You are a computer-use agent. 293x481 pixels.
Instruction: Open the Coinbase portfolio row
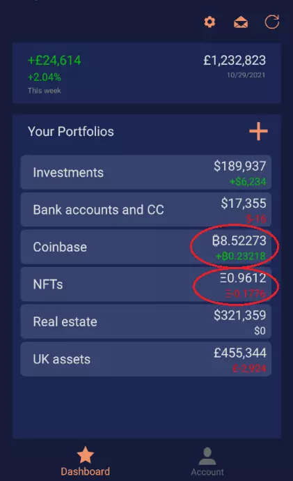pos(146,247)
